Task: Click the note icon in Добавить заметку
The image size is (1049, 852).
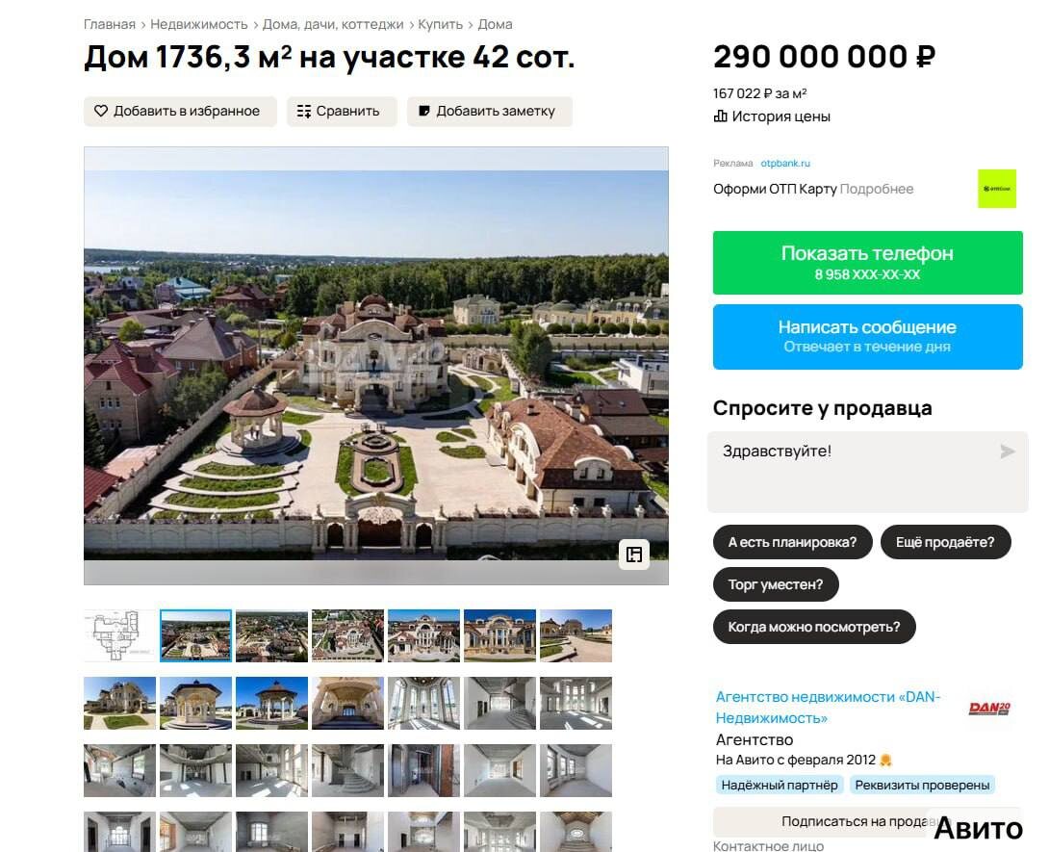Action: [x=424, y=111]
